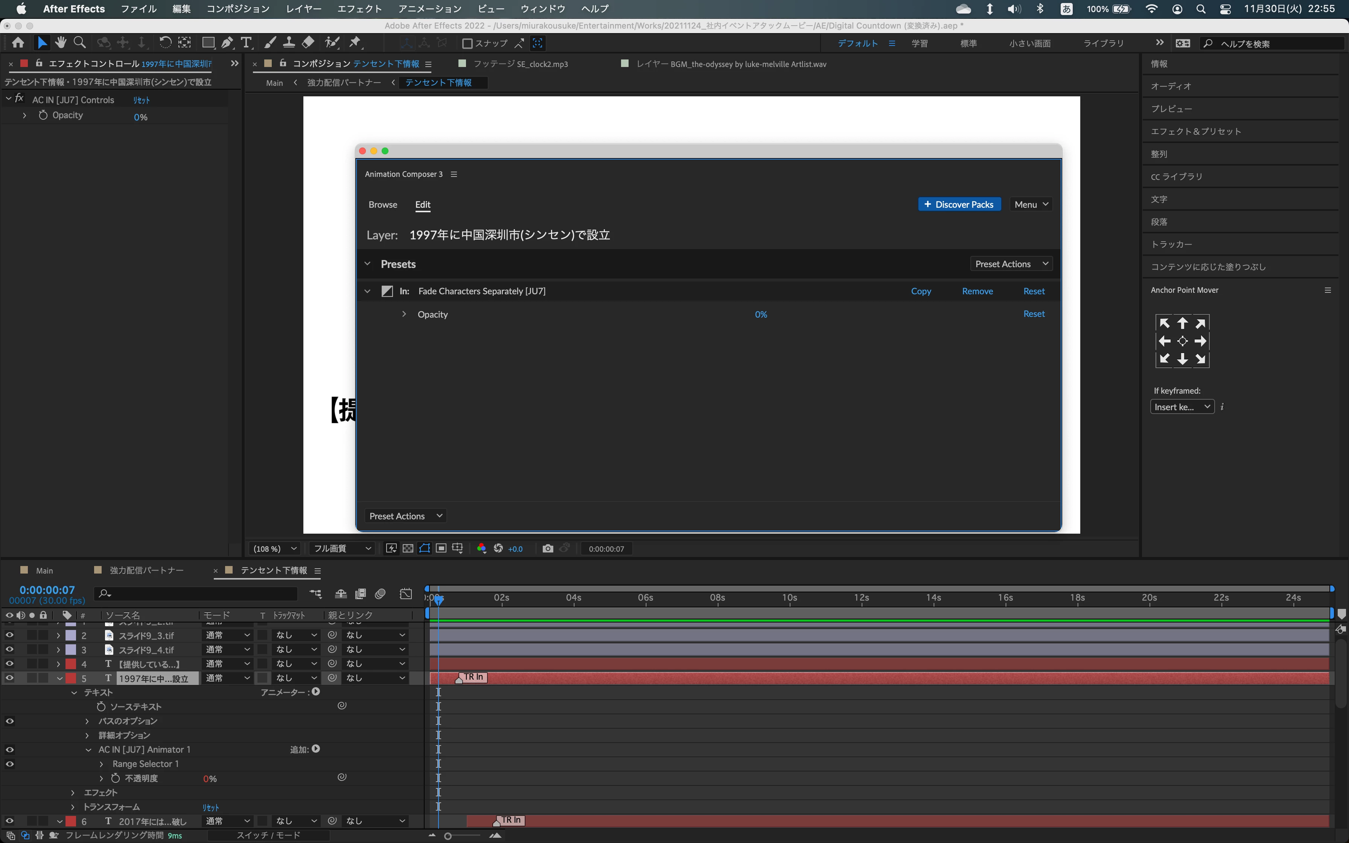Expand the Opacity property in Animation Composer
Screen dimensions: 1349x843
point(404,314)
